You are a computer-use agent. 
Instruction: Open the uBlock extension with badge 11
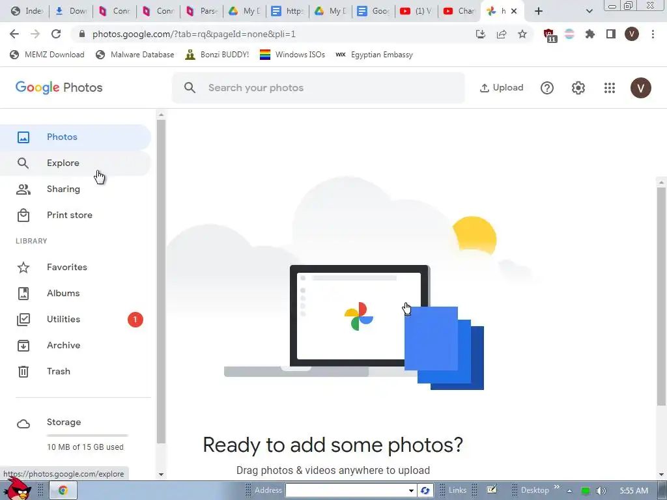(549, 35)
